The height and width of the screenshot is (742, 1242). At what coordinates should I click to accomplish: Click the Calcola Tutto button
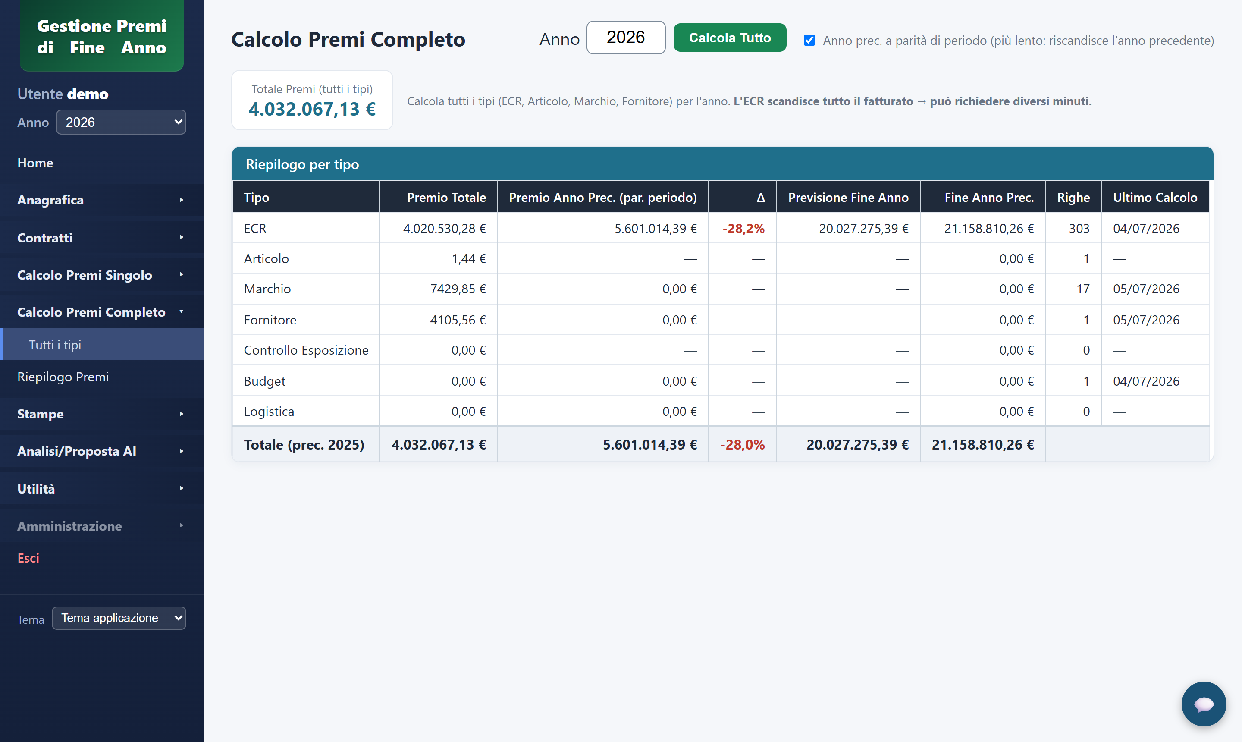click(730, 38)
